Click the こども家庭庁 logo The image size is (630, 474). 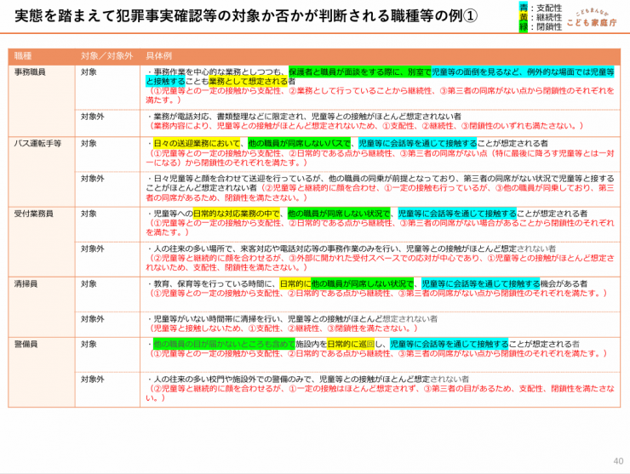592,18
